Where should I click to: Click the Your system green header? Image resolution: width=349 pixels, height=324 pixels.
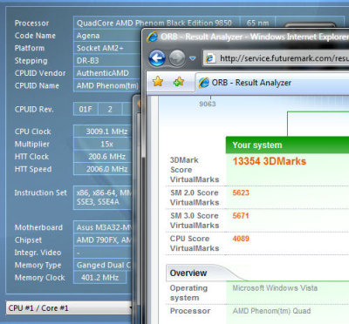point(287,145)
